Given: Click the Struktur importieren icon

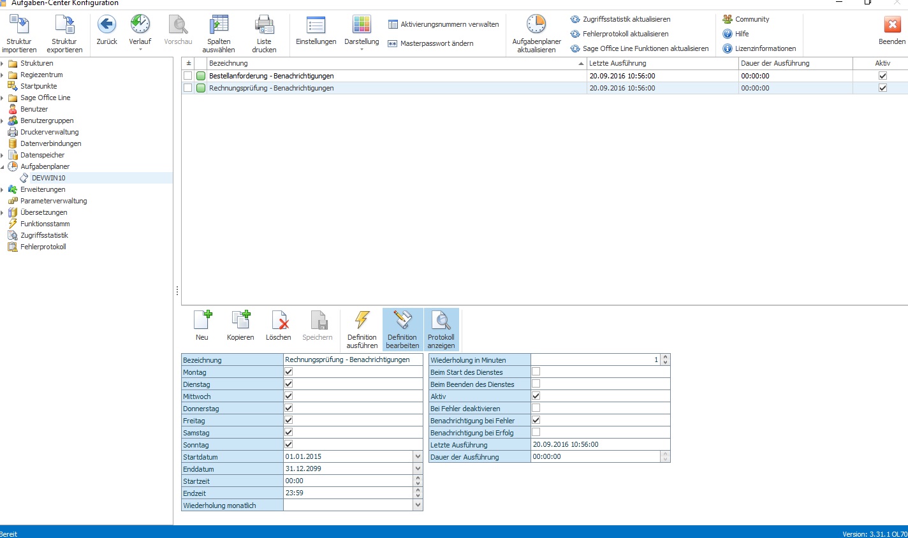Looking at the screenshot, I should [x=19, y=24].
